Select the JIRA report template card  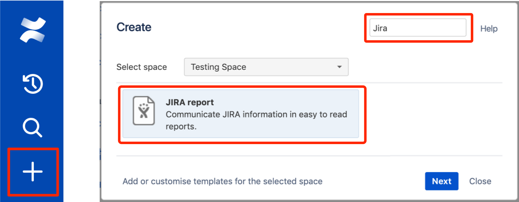241,114
